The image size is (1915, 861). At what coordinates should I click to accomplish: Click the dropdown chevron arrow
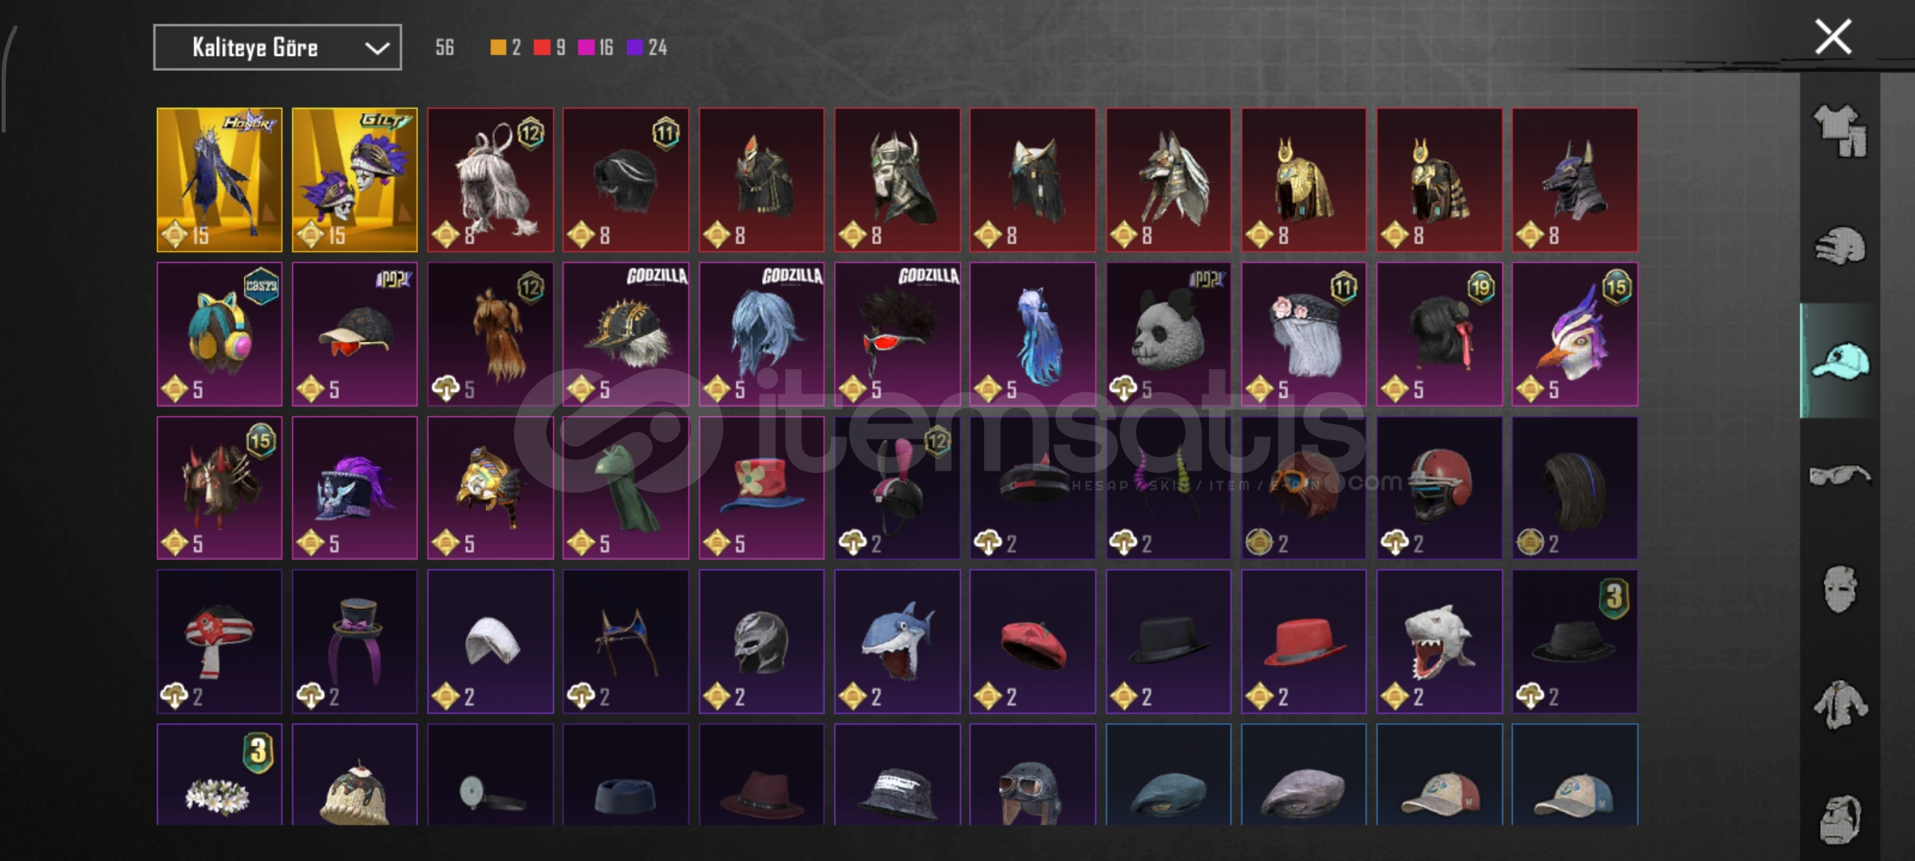(377, 49)
